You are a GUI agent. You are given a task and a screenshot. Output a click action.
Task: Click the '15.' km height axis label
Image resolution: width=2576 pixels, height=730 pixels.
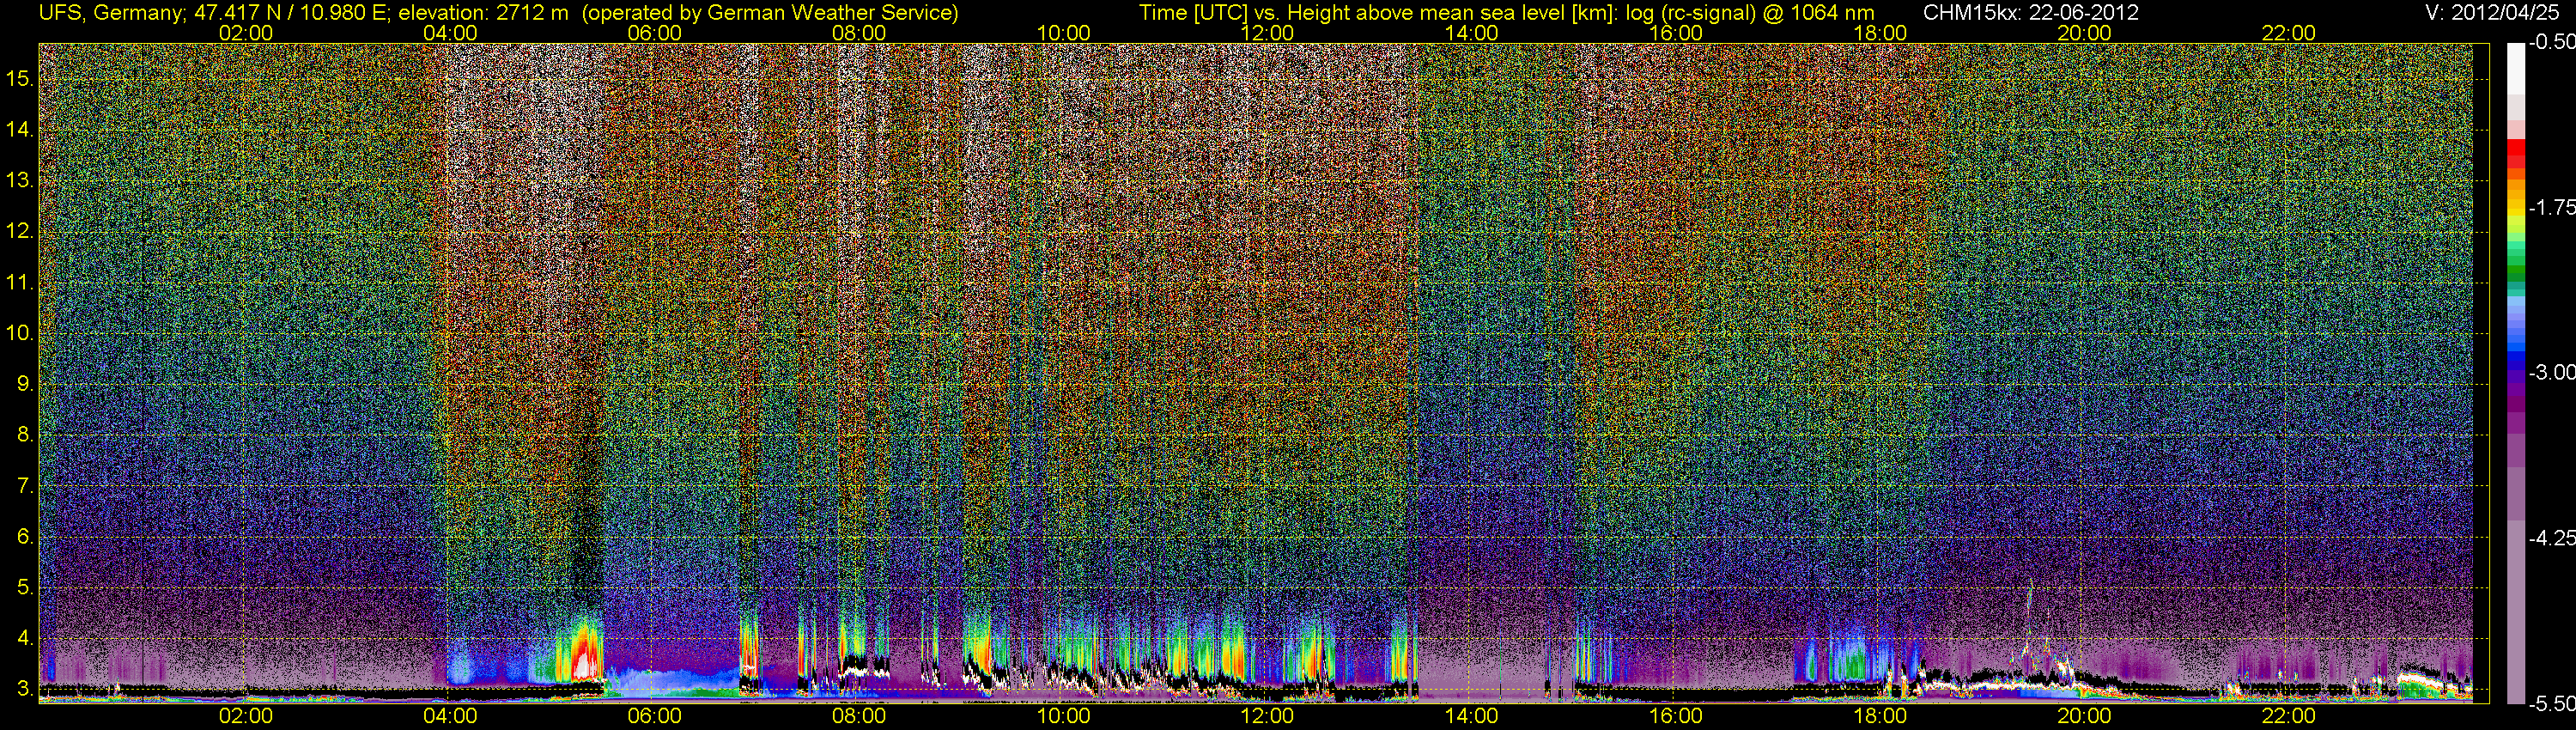20,78
